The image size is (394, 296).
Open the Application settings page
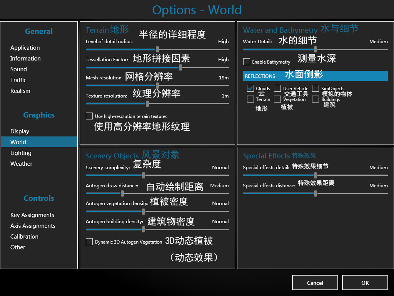click(x=25, y=47)
